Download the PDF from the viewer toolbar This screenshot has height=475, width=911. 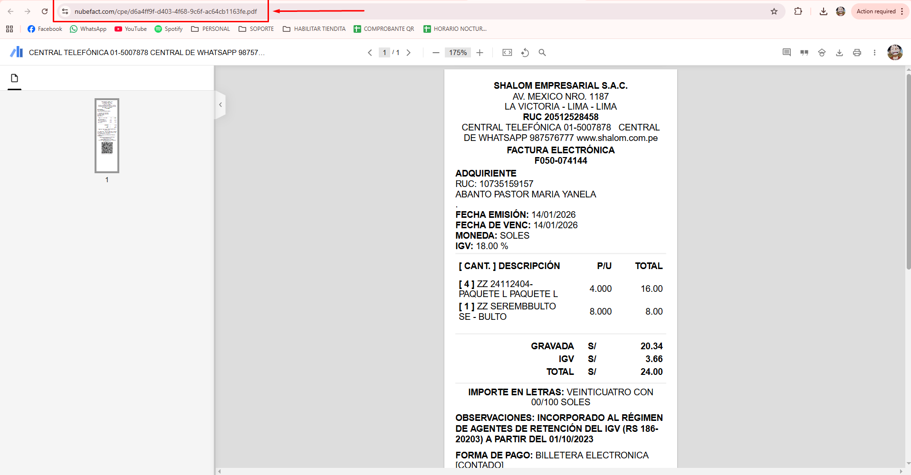[x=839, y=53]
